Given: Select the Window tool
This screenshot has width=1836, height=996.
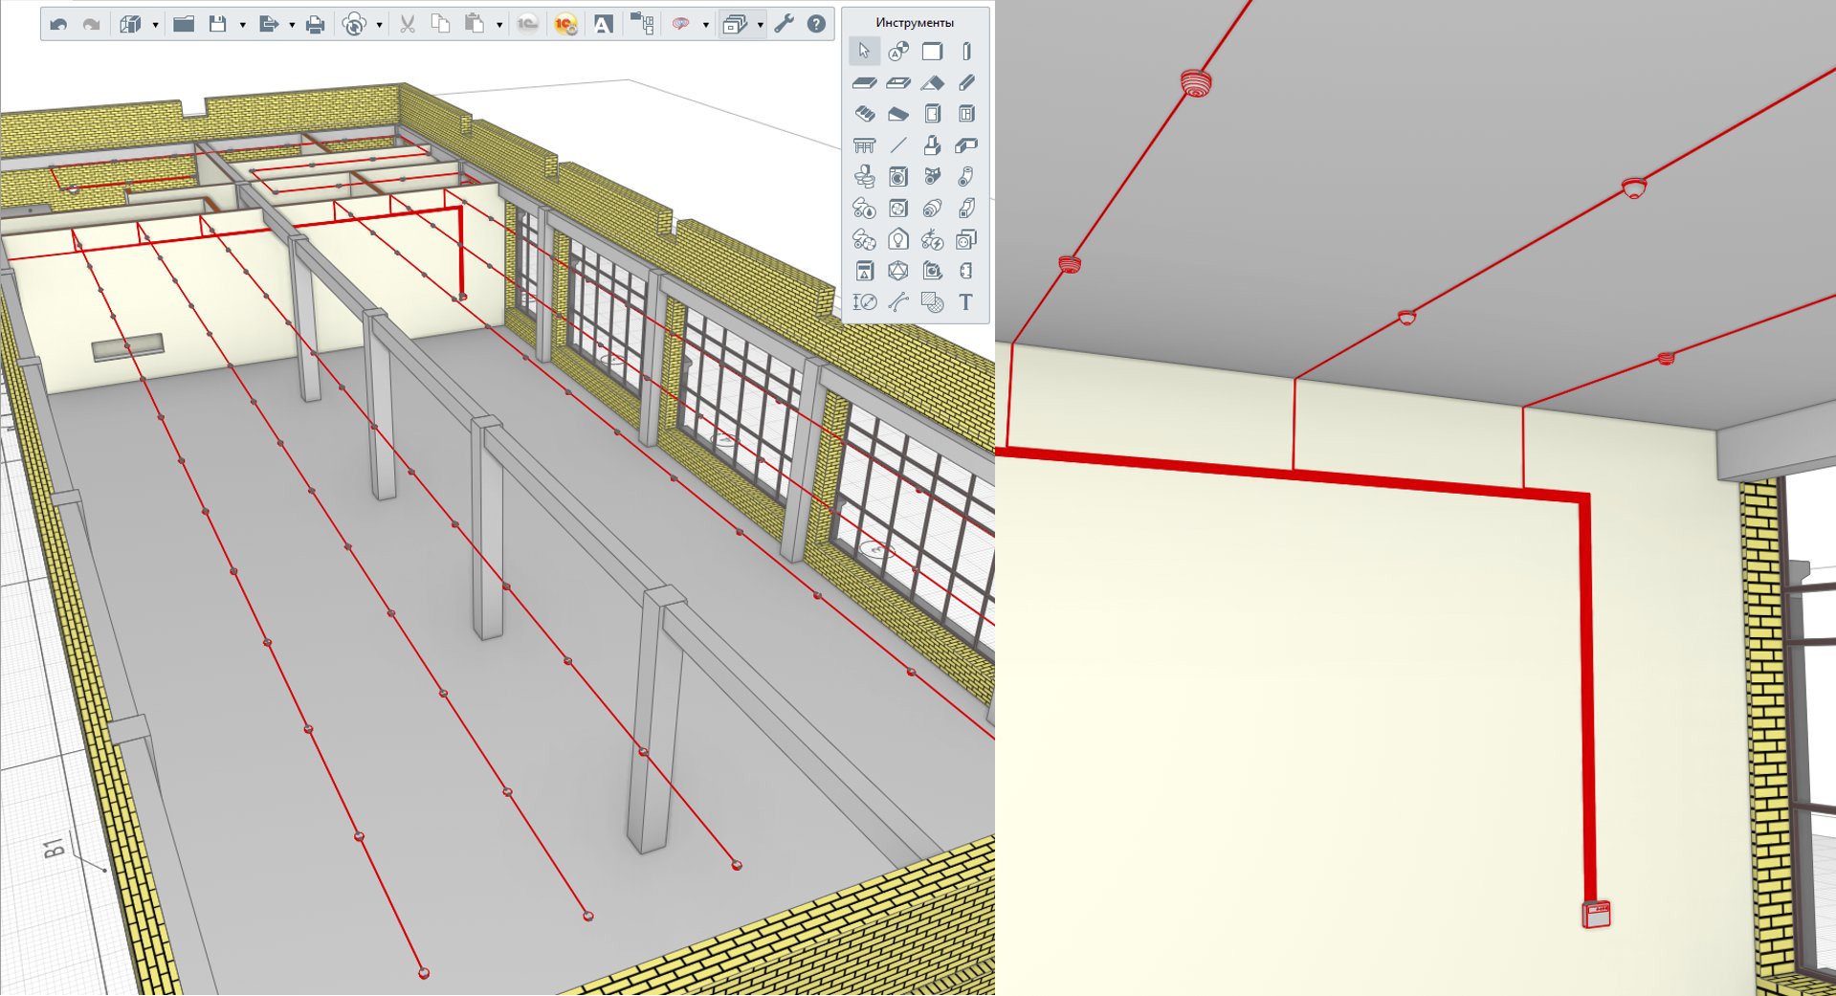Looking at the screenshot, I should (966, 115).
